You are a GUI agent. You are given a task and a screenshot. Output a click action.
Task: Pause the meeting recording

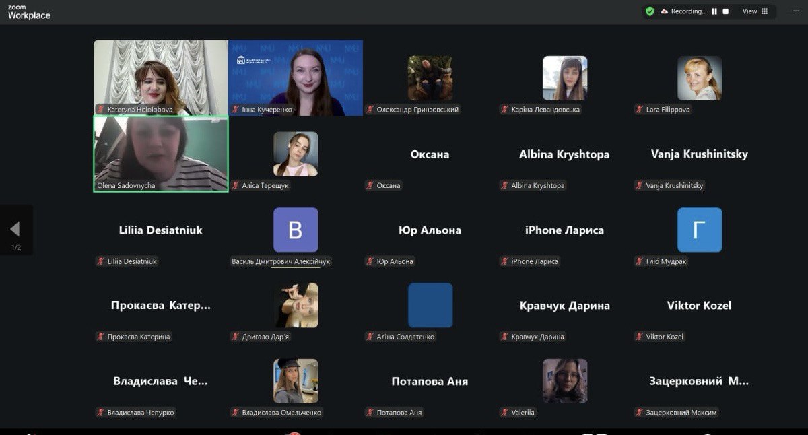pyautogui.click(x=714, y=11)
